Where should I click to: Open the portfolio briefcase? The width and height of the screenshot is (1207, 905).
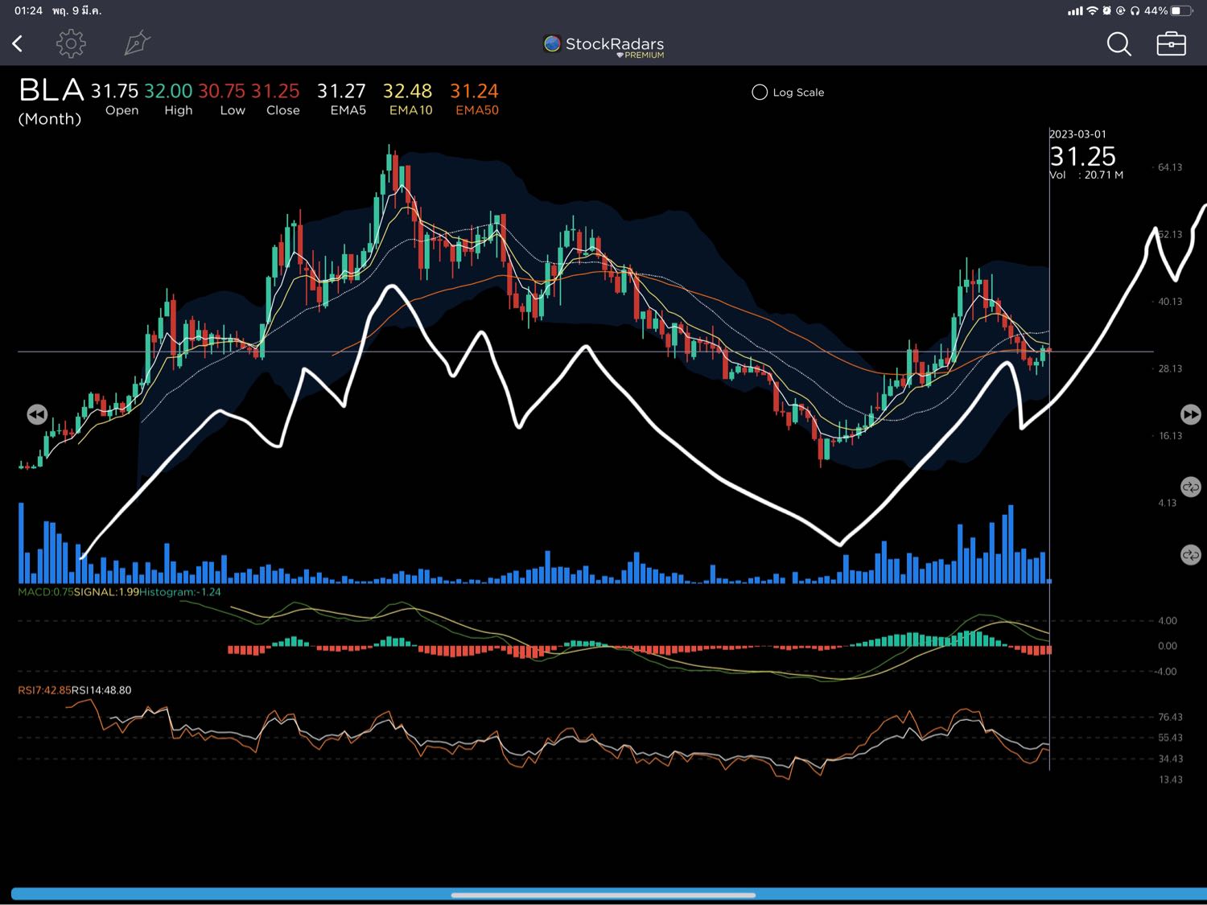click(1171, 44)
